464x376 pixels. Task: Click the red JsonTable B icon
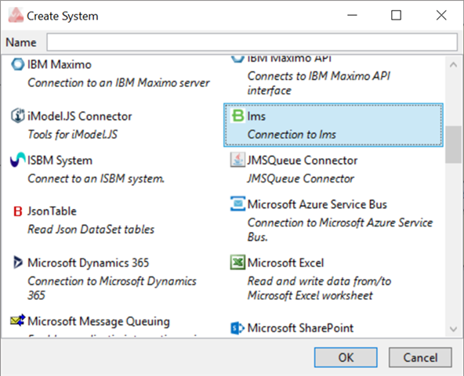18,211
